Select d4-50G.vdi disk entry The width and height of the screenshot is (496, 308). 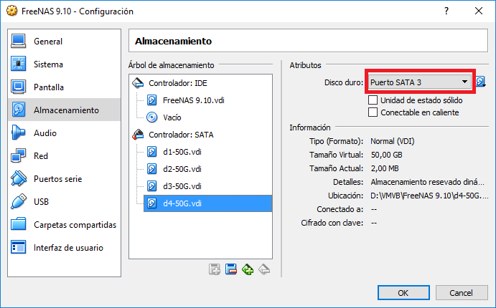[207, 203]
